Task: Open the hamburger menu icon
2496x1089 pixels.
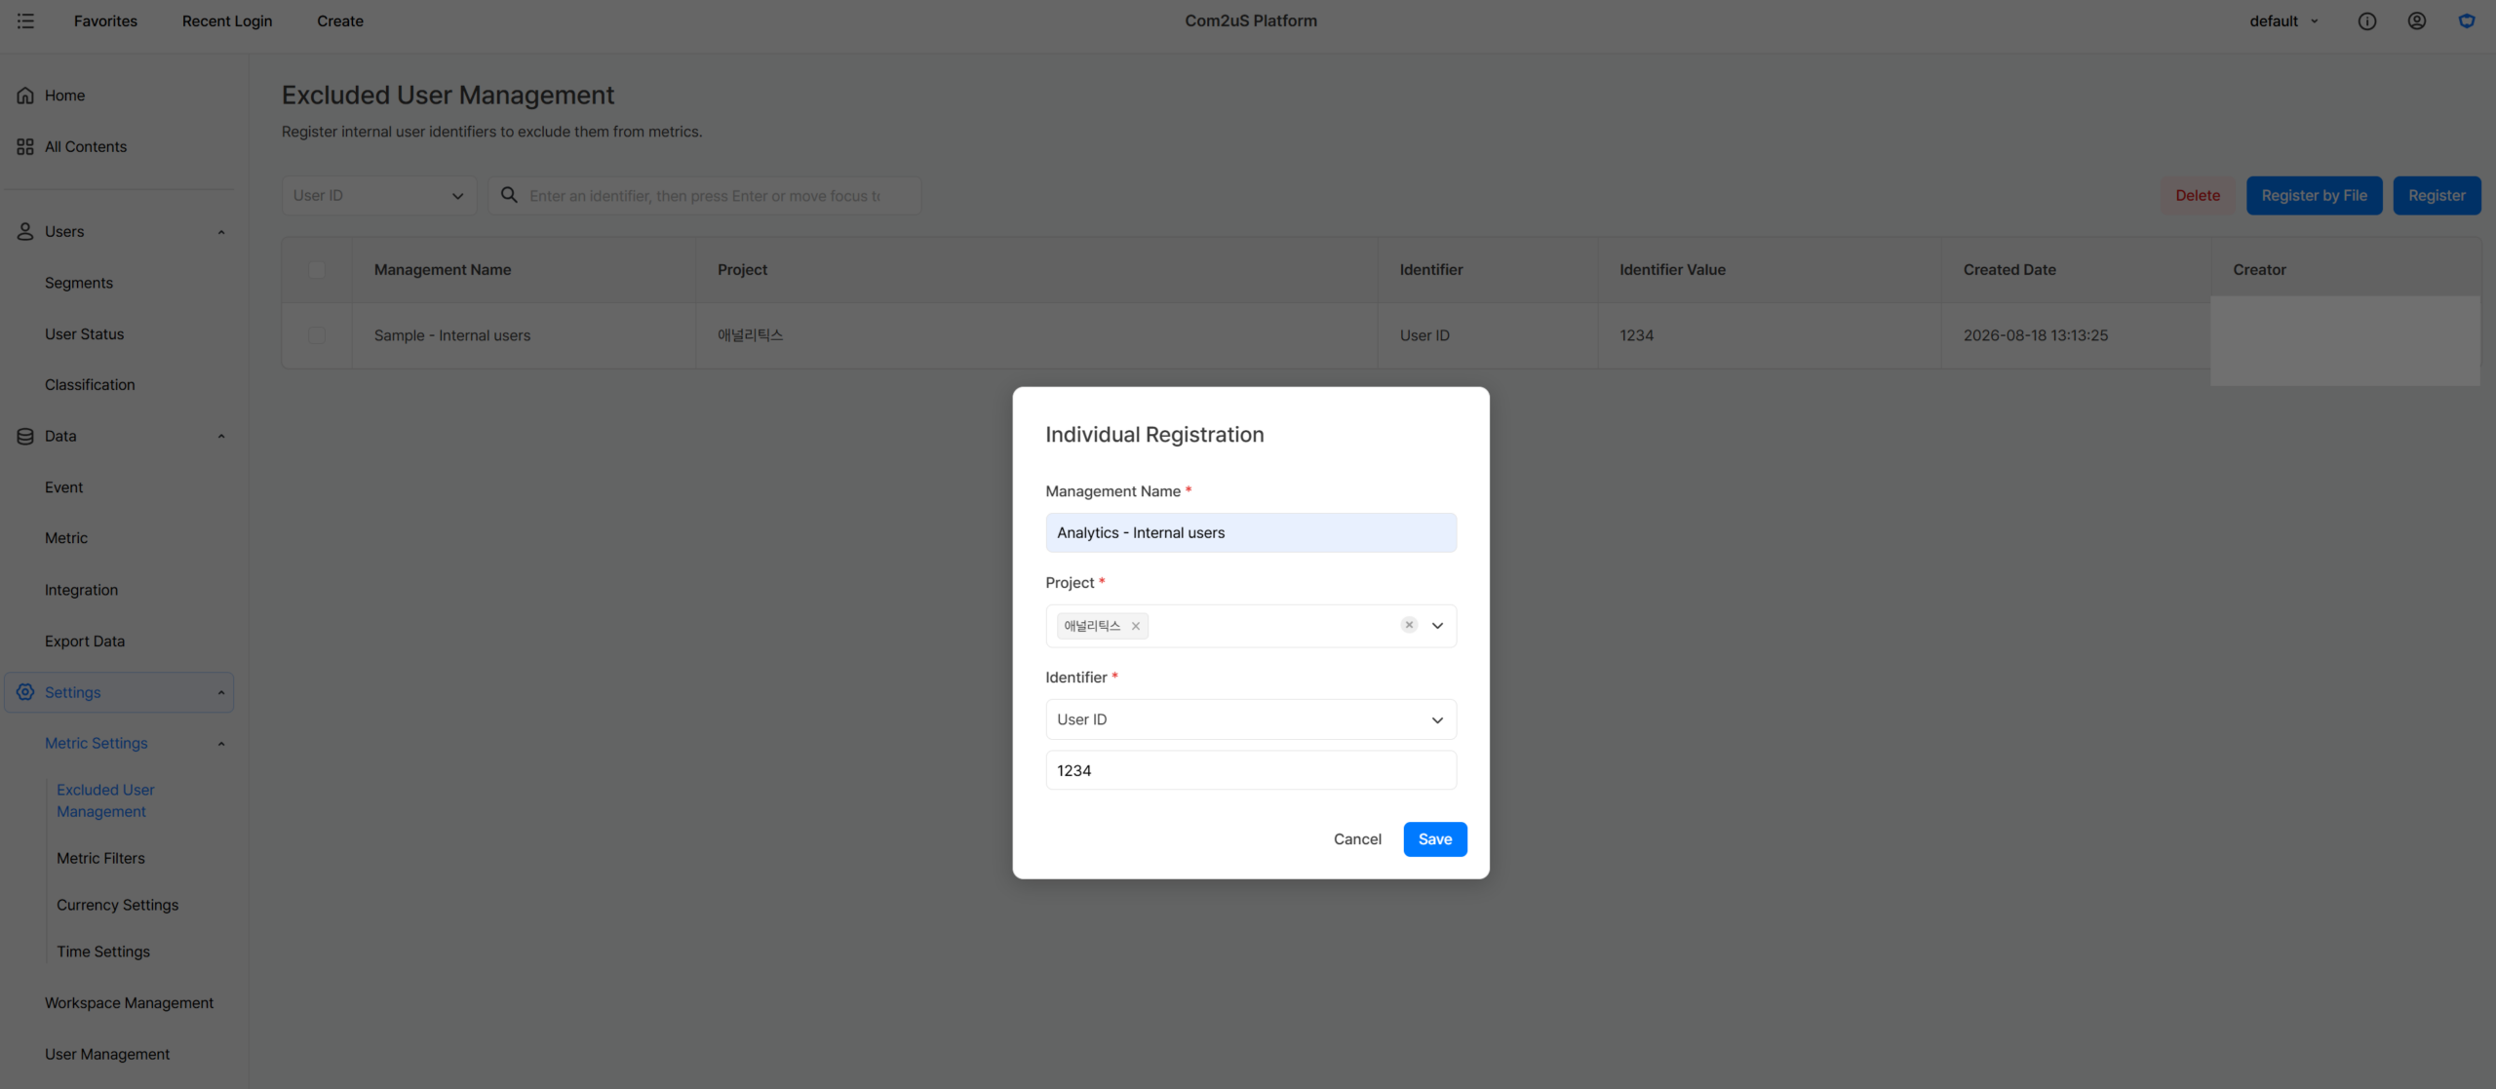Action: [x=25, y=20]
